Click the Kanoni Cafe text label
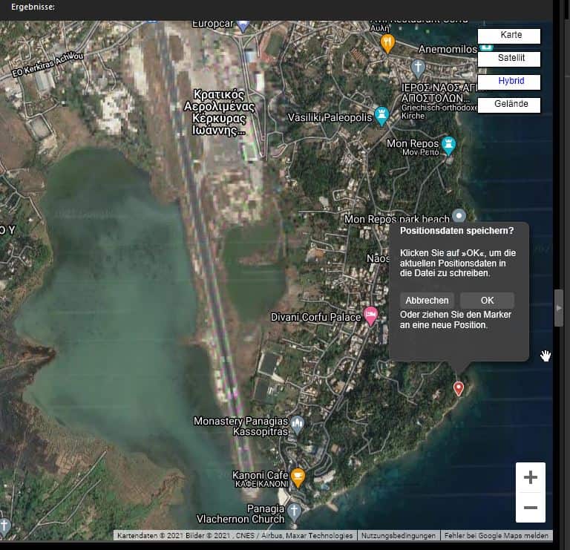Screen dimensions: 570x550 (260, 475)
